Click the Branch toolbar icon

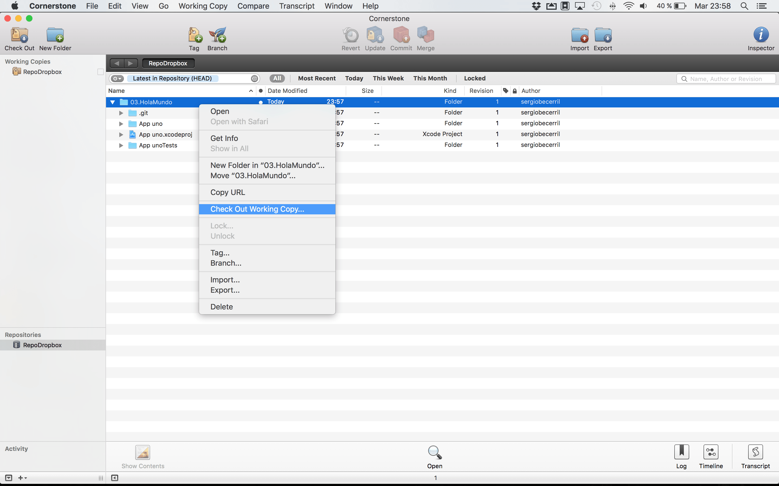[x=217, y=35]
